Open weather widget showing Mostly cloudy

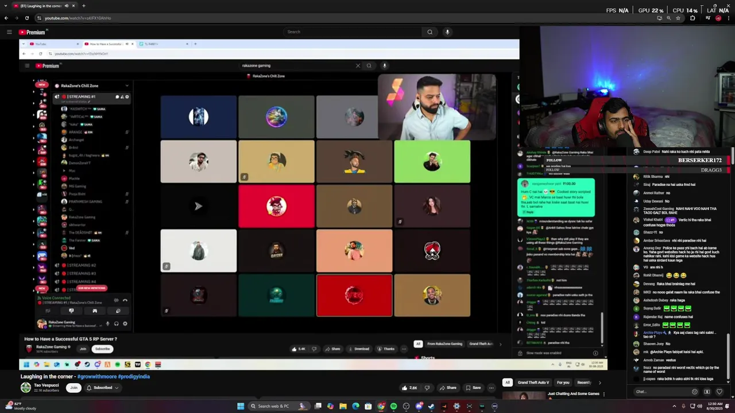[20, 406]
